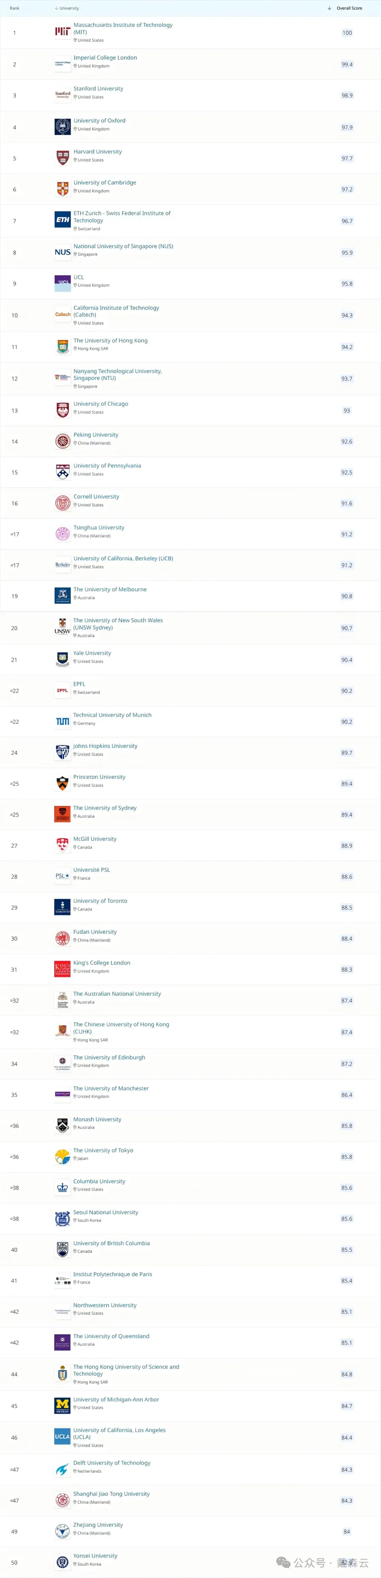This screenshot has height=1578, width=381.
Task: Click the ETH Zurich logo
Action: (62, 219)
